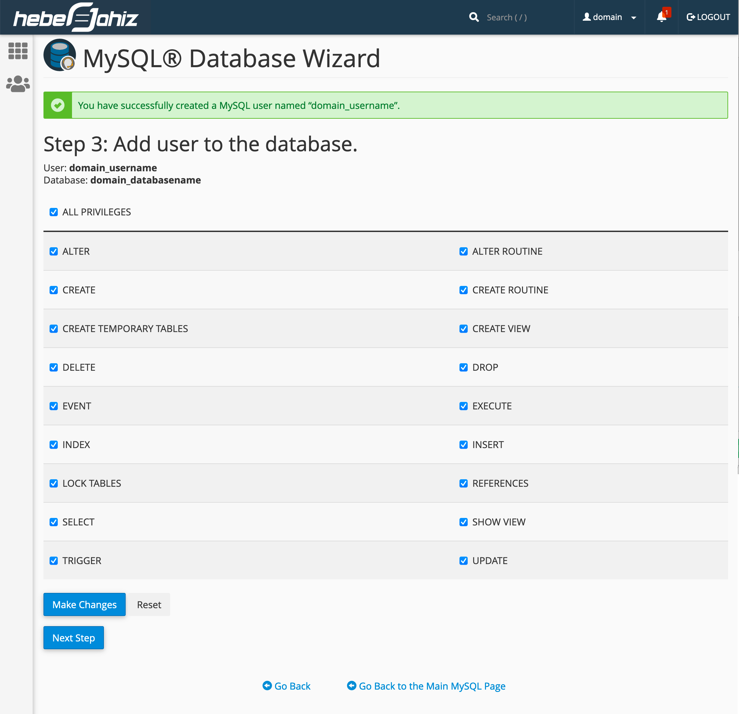Log out via LOGOUT link
The height and width of the screenshot is (714, 739).
coord(708,17)
